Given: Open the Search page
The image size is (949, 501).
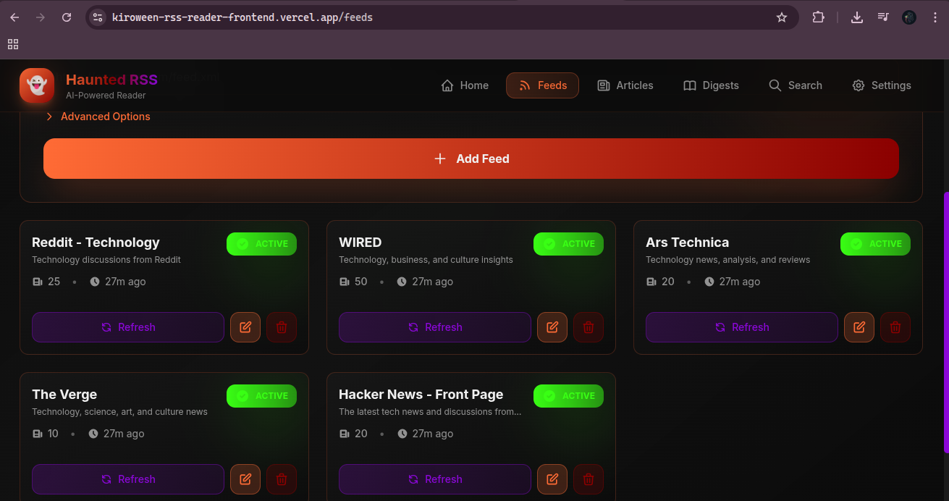Looking at the screenshot, I should tap(796, 85).
